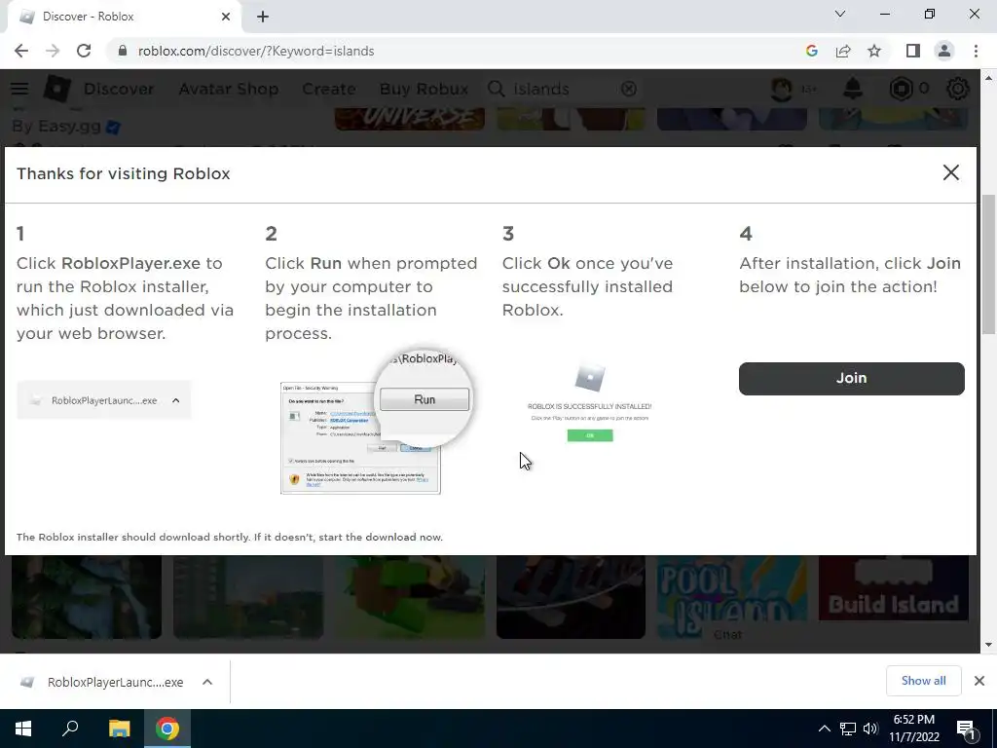The image size is (997, 748).
Task: Click Show all downloads
Action: 923,681
